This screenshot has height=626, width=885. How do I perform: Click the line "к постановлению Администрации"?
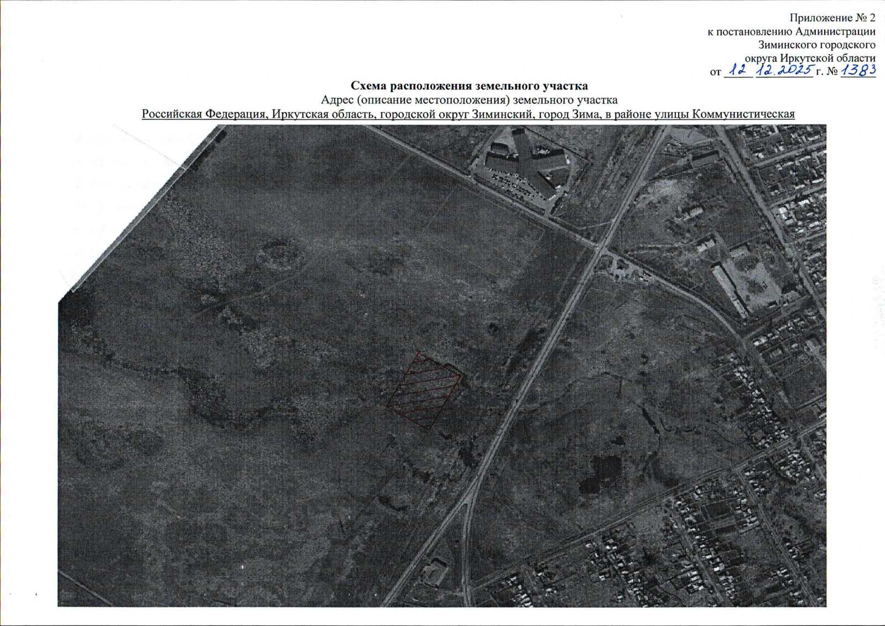click(791, 32)
